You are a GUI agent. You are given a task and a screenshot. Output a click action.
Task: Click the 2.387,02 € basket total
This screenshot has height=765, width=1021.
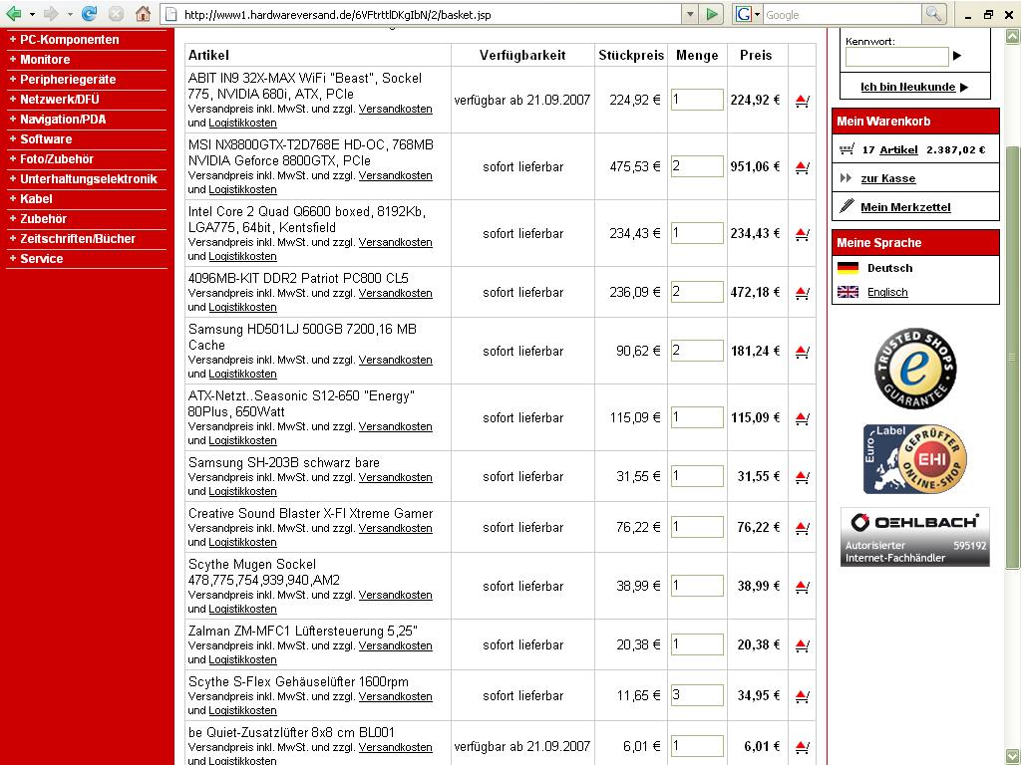tap(956, 149)
